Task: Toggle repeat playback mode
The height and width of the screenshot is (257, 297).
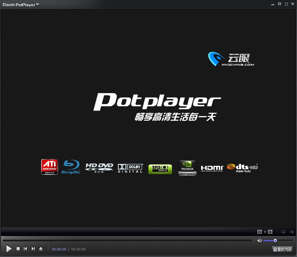Action: coord(283,232)
